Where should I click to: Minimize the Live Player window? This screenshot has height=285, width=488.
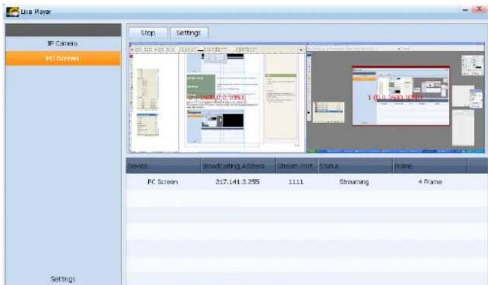[466, 10]
